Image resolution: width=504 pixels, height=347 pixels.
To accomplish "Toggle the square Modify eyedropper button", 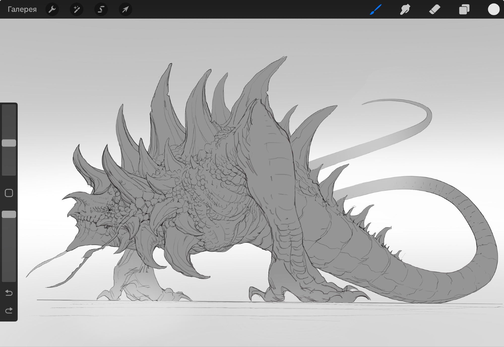I will click(x=9, y=193).
